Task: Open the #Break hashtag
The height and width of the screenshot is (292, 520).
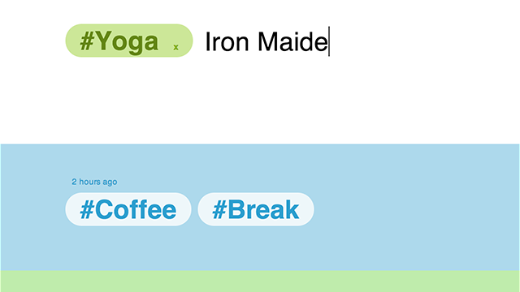Action: click(x=256, y=209)
